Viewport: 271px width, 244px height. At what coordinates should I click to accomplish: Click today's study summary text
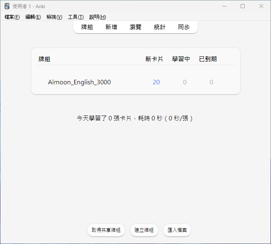point(135,118)
